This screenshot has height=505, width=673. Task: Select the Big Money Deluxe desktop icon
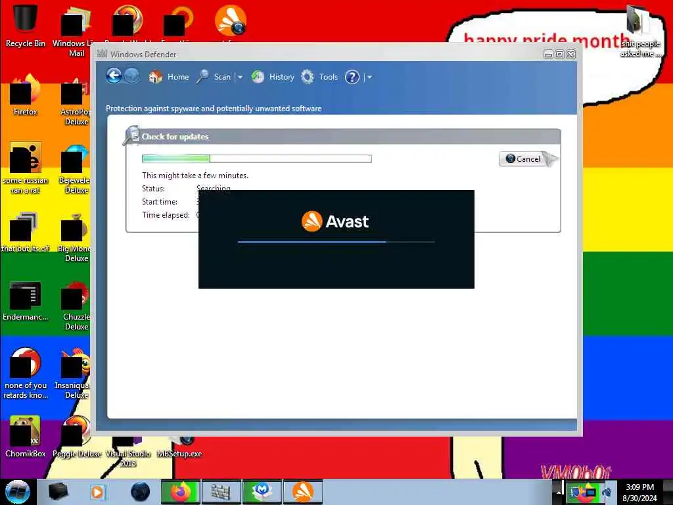pos(74,237)
